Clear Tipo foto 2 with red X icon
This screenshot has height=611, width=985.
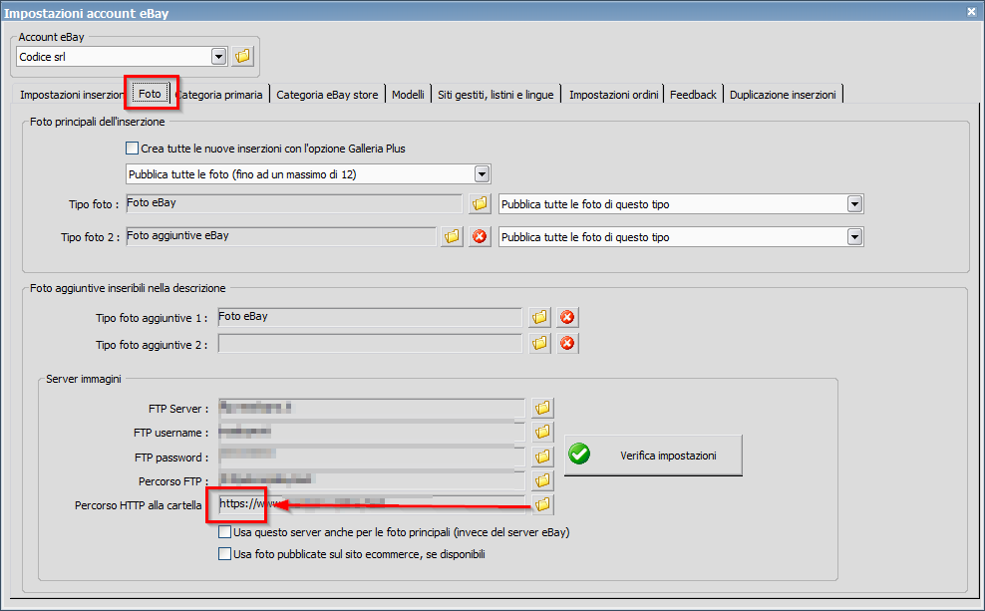pos(480,237)
